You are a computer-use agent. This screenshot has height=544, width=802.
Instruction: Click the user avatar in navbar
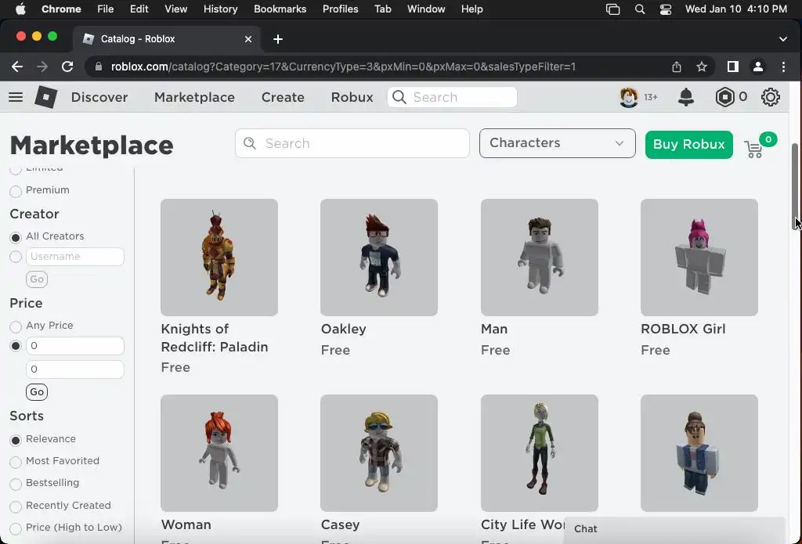[629, 97]
